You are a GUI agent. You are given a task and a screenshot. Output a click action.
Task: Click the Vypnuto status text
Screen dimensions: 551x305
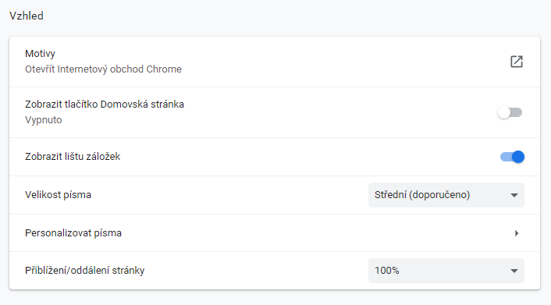pos(43,120)
